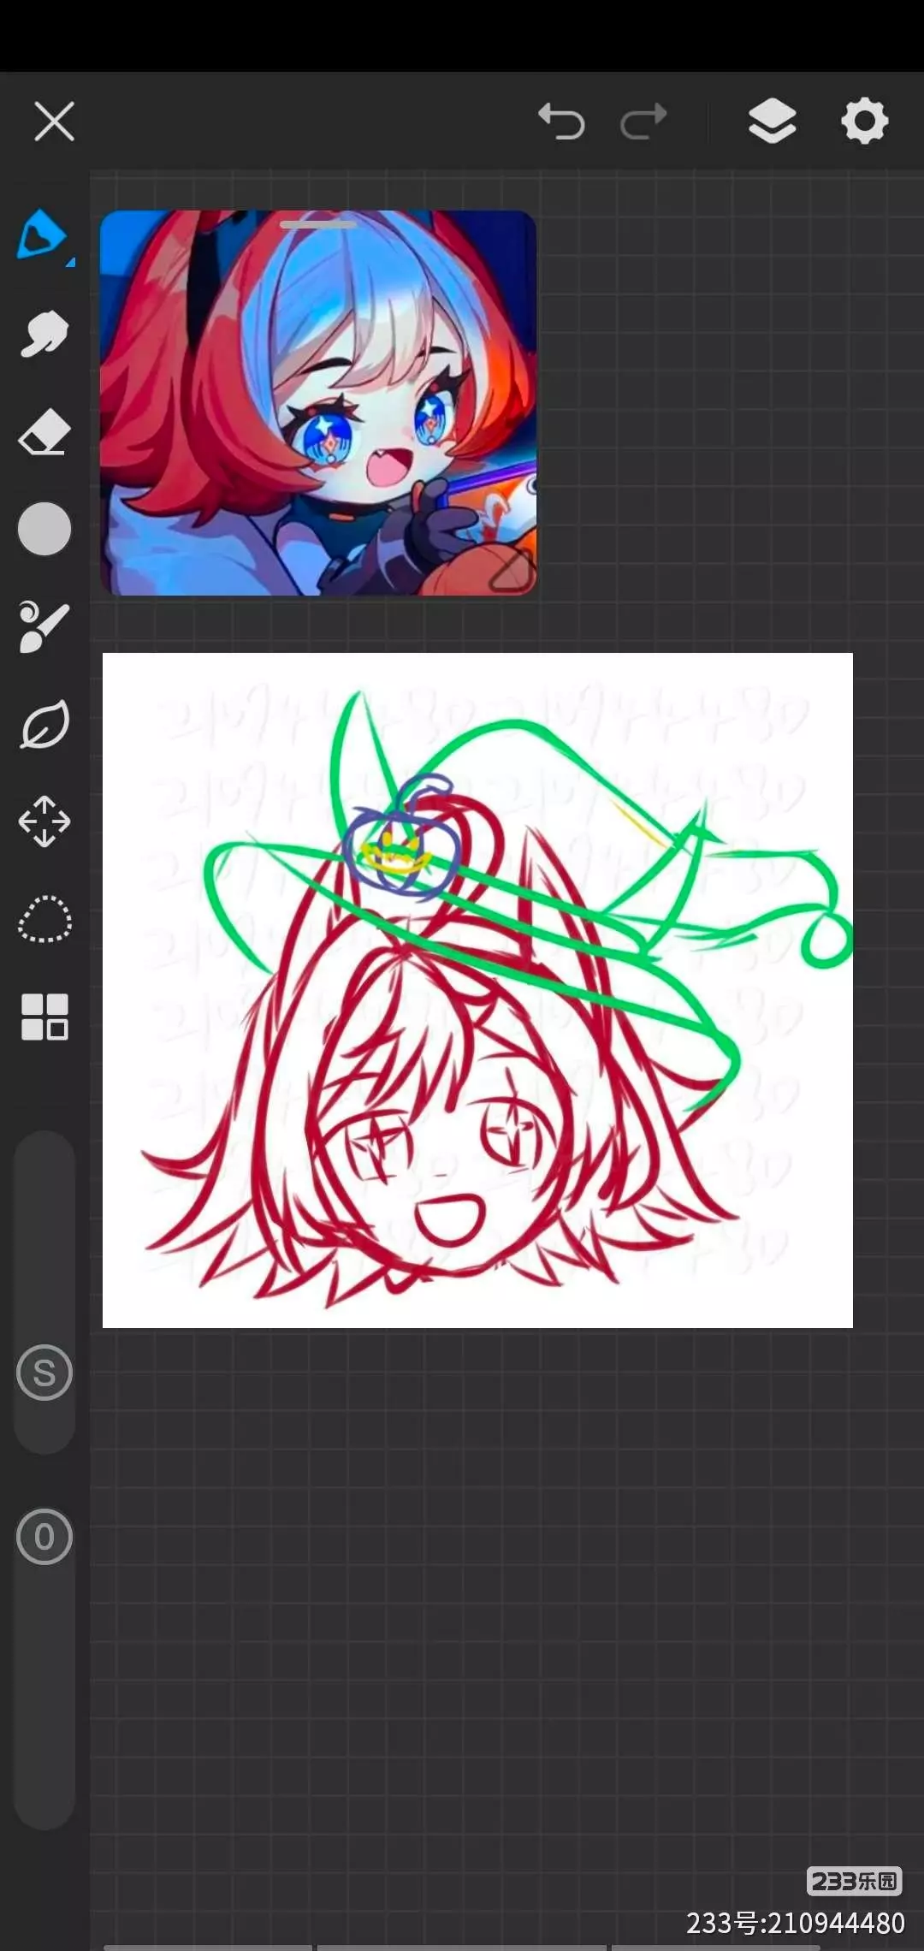Close the editor with the X icon
The image size is (924, 1951).
pyautogui.click(x=55, y=121)
